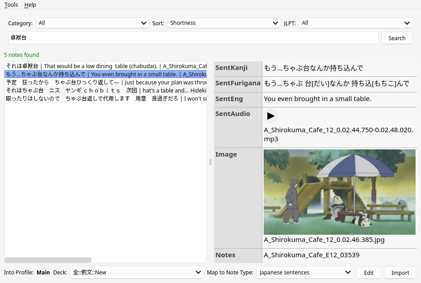Viewport: 421px width, 283px height.
Task: Click the Edit button
Action: point(369,273)
